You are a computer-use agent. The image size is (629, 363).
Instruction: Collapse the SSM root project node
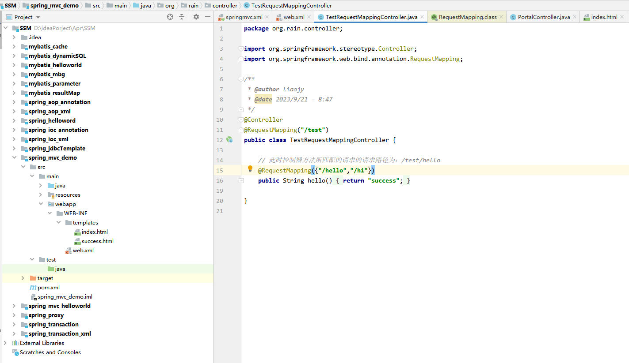tap(5, 28)
